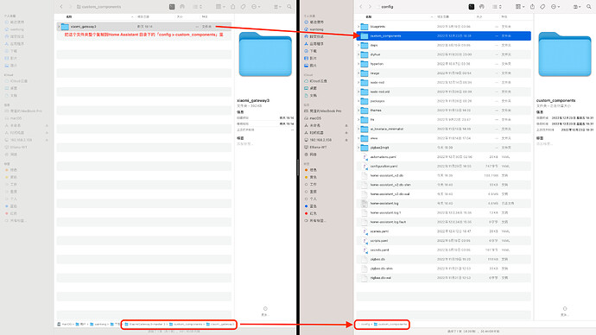Screen dimensions: 596x335
Task: Expand the deps folder
Action: 358,45
